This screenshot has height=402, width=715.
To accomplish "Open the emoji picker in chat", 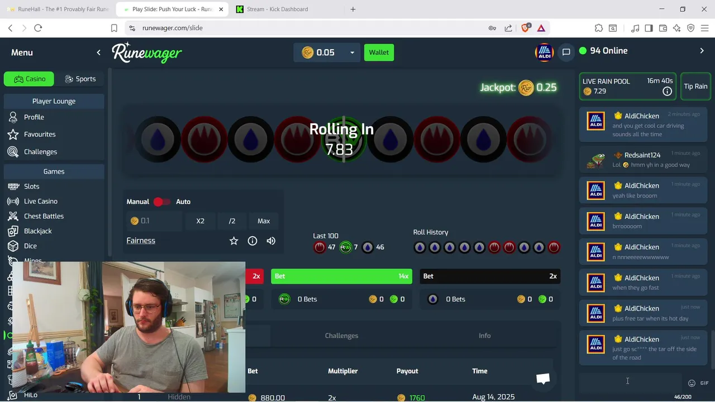I will pyautogui.click(x=692, y=383).
